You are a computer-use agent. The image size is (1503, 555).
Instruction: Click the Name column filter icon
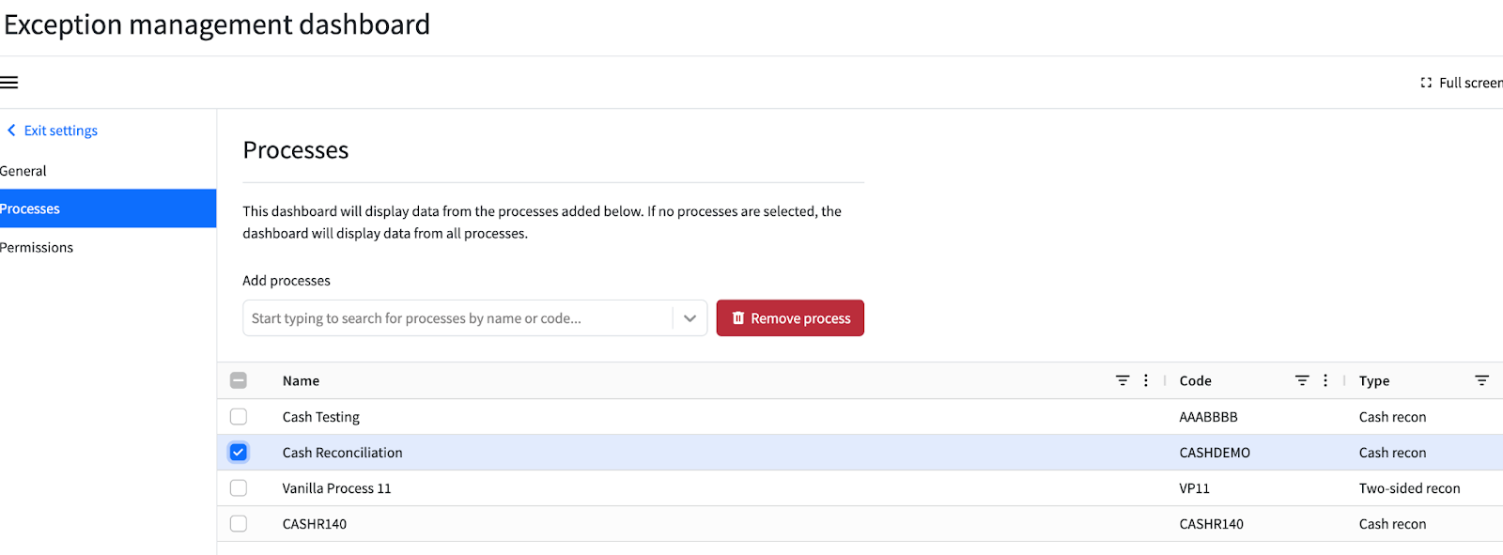(x=1123, y=380)
